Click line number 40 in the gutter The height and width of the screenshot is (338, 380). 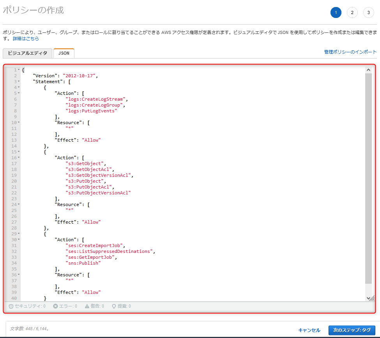(x=14, y=298)
